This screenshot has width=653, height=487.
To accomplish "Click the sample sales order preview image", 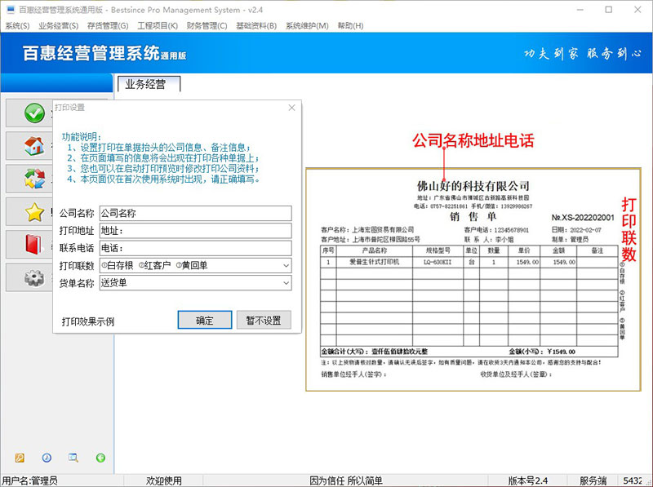I will [473, 279].
